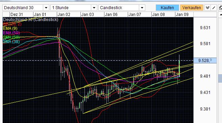Viewport: 222px width, 123px height.
Task: Select the EMA (50) indicator label
Action: [11, 33]
